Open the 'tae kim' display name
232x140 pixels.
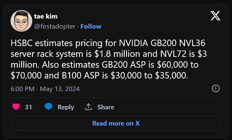pyautogui.click(x=46, y=16)
